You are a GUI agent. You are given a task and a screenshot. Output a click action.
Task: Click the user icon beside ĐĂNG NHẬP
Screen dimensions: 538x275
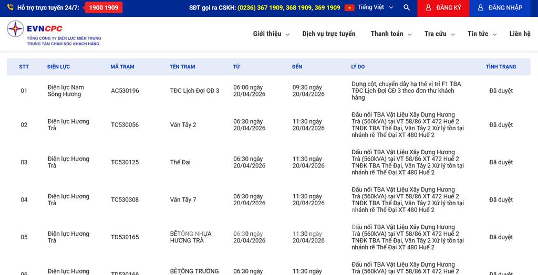coord(480,8)
